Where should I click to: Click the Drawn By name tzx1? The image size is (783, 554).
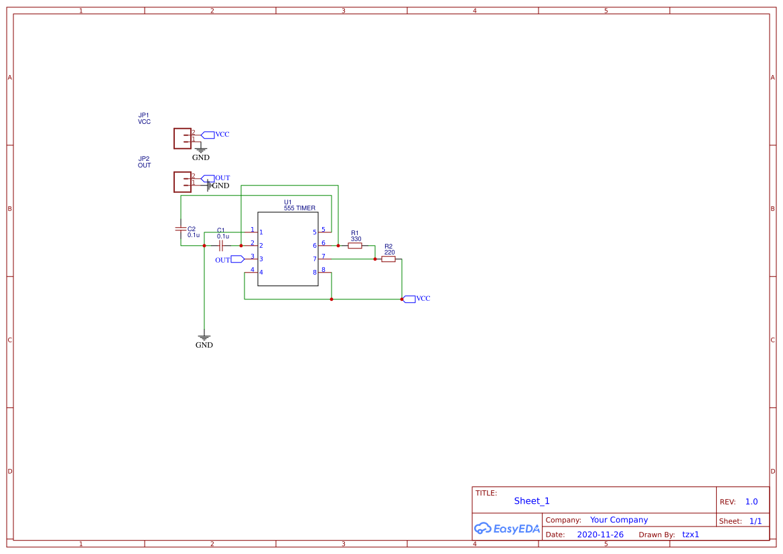(691, 534)
